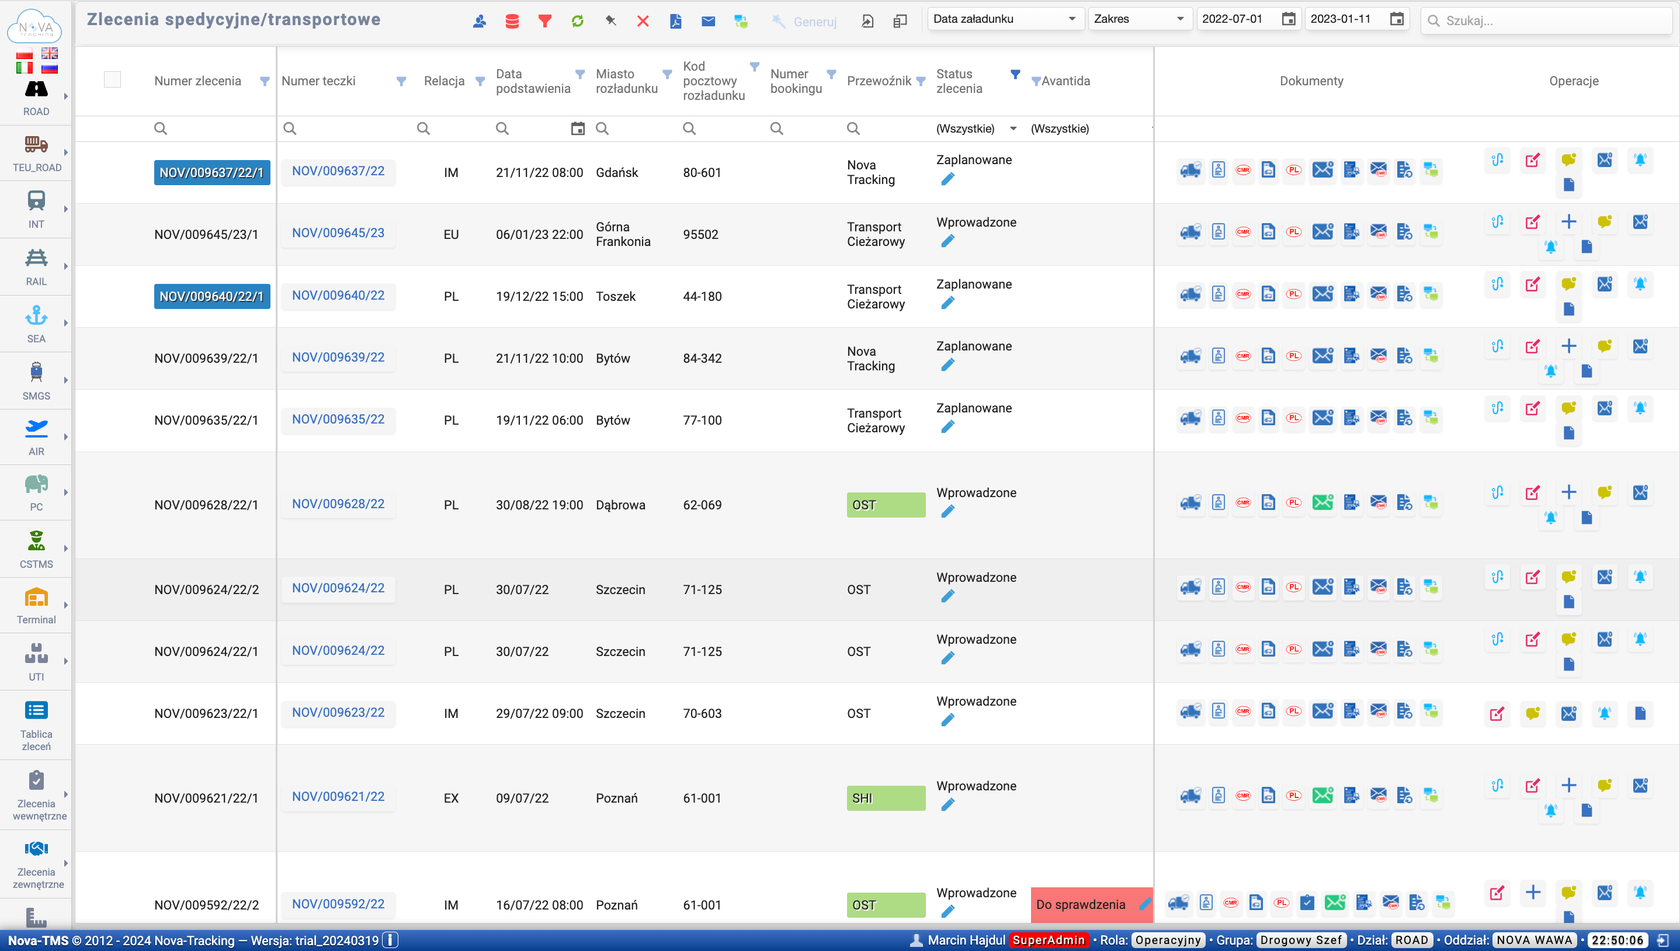
Task: Click the red funnel filter toolbar icon
Action: click(x=544, y=21)
